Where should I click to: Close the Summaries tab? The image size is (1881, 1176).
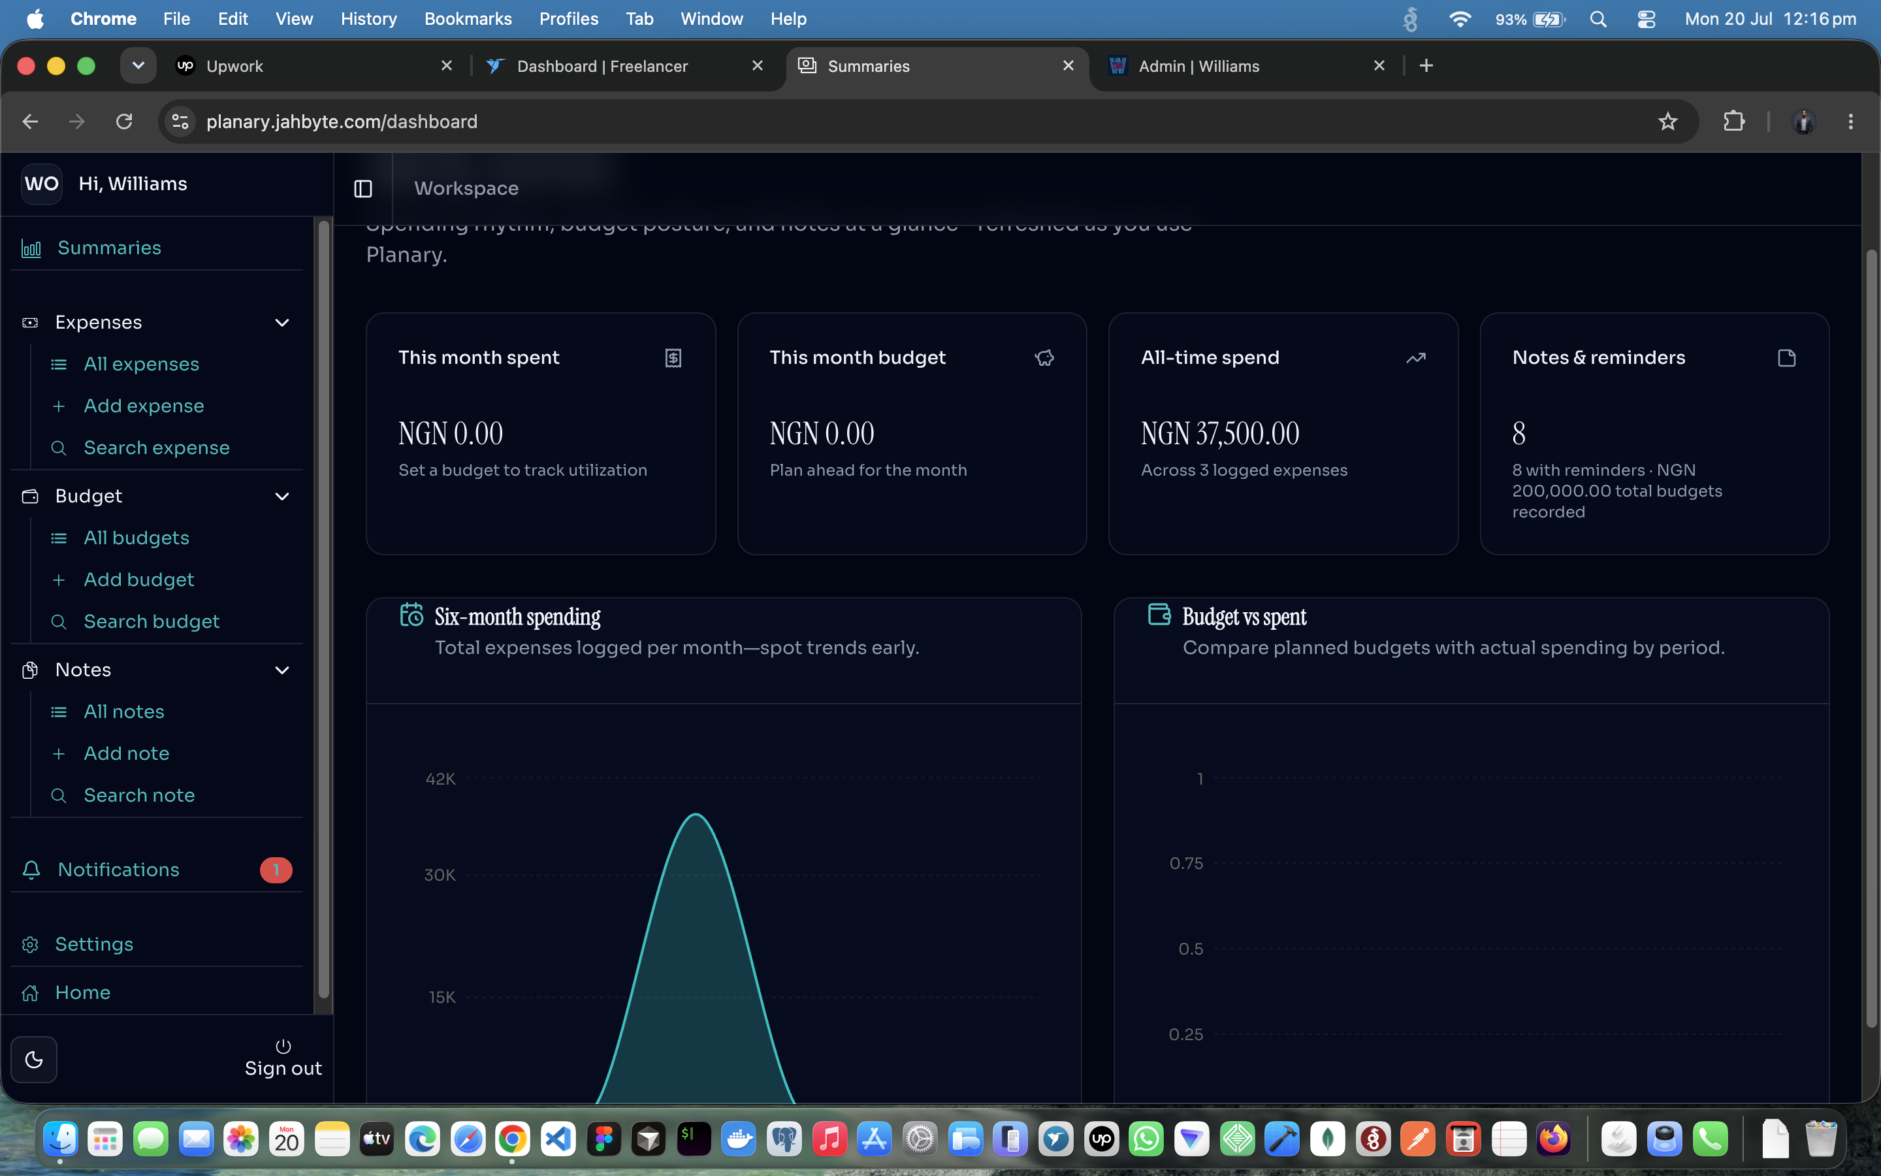pos(1068,65)
